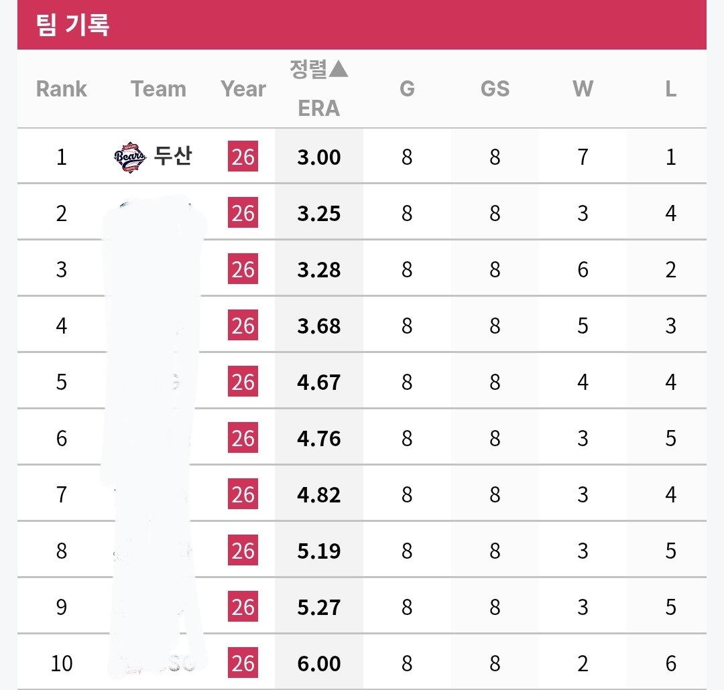Select the Rank column header
The height and width of the screenshot is (690, 724).
pos(62,88)
